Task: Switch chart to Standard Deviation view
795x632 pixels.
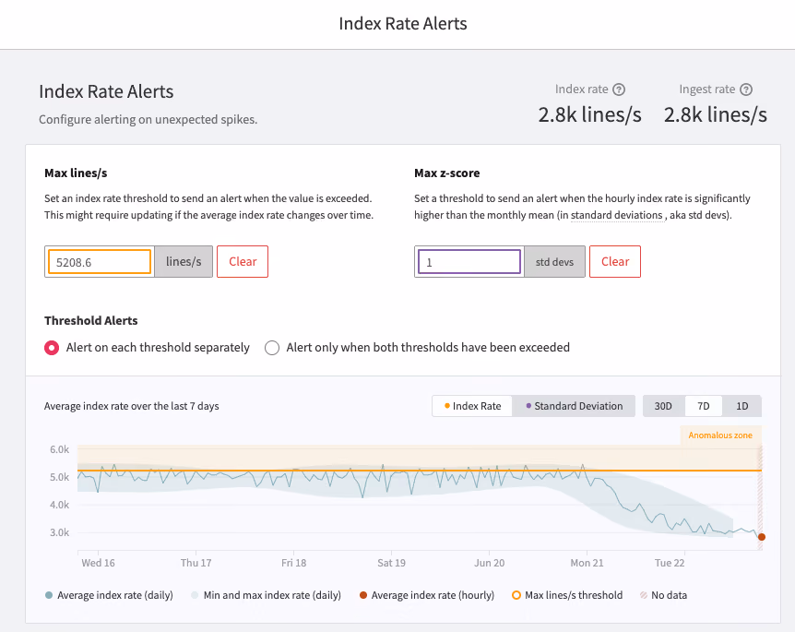Action: tap(574, 406)
